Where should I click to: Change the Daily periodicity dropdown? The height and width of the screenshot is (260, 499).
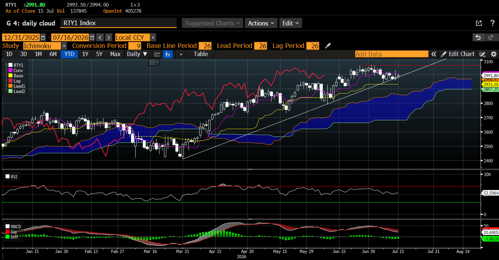point(137,54)
